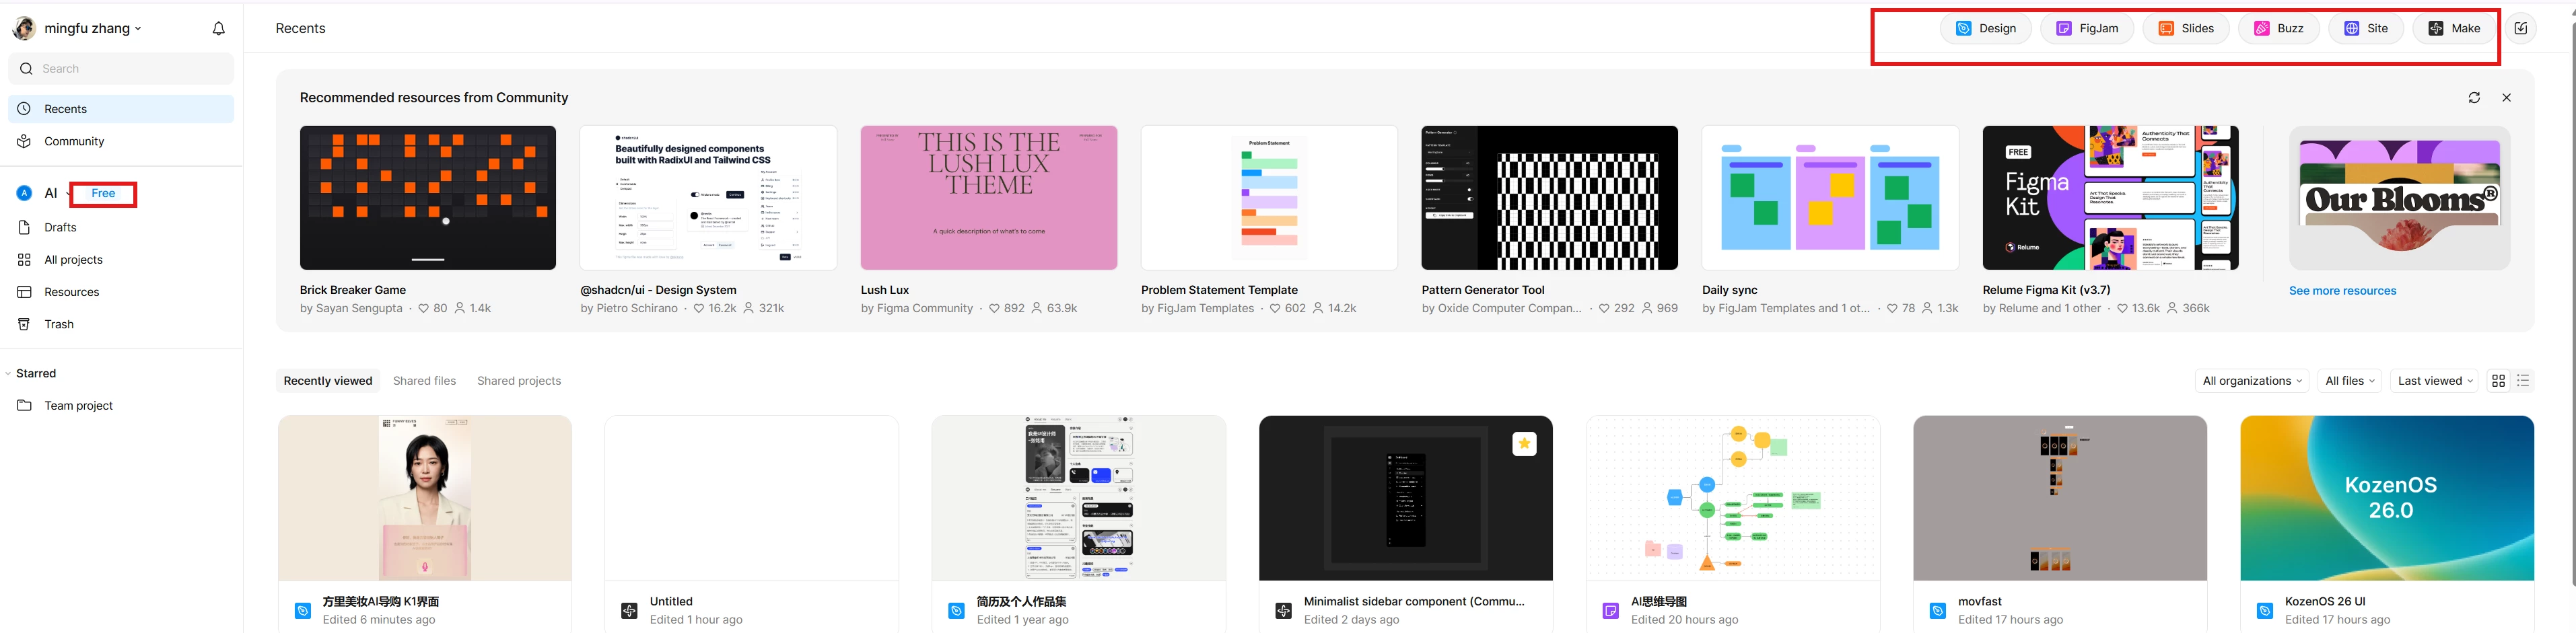2576x633 pixels.
Task: Toggle the star on Minimalist sidebar component
Action: point(1524,444)
